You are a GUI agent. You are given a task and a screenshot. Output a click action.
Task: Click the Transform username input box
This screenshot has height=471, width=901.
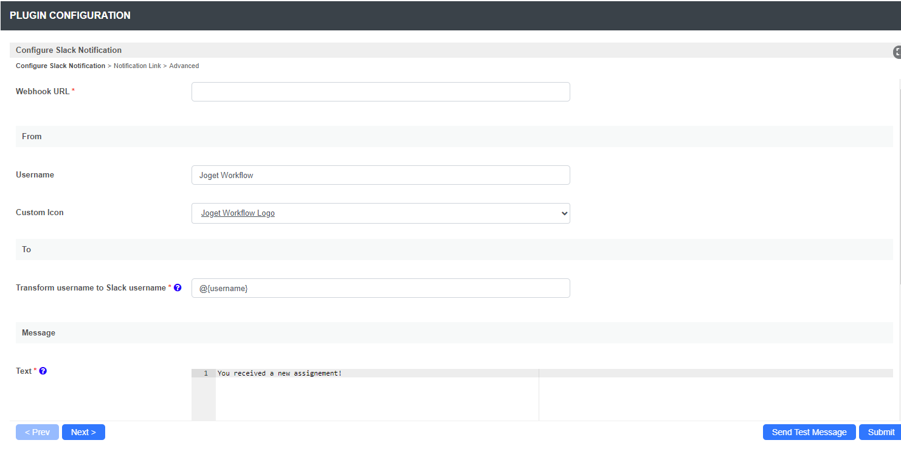(x=381, y=288)
